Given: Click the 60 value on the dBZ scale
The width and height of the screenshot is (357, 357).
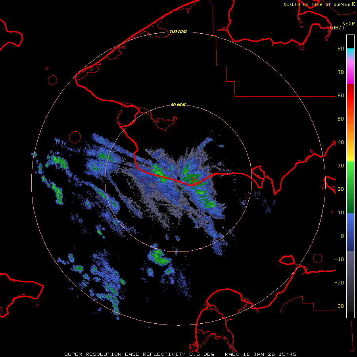Looking at the screenshot, I should click(x=341, y=95).
